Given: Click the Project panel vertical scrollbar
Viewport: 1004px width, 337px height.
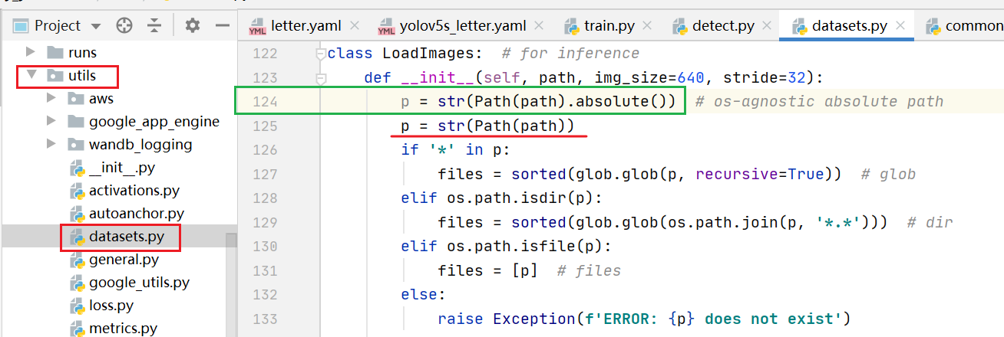Looking at the screenshot, I should coord(231,285).
